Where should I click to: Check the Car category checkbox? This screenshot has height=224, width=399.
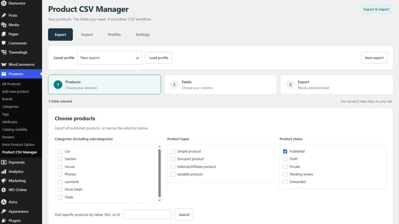60,152
